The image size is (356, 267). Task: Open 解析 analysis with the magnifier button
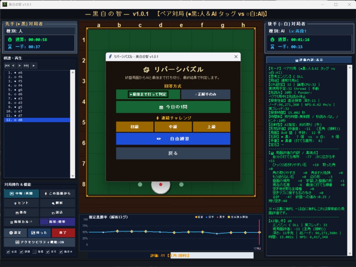point(58,203)
